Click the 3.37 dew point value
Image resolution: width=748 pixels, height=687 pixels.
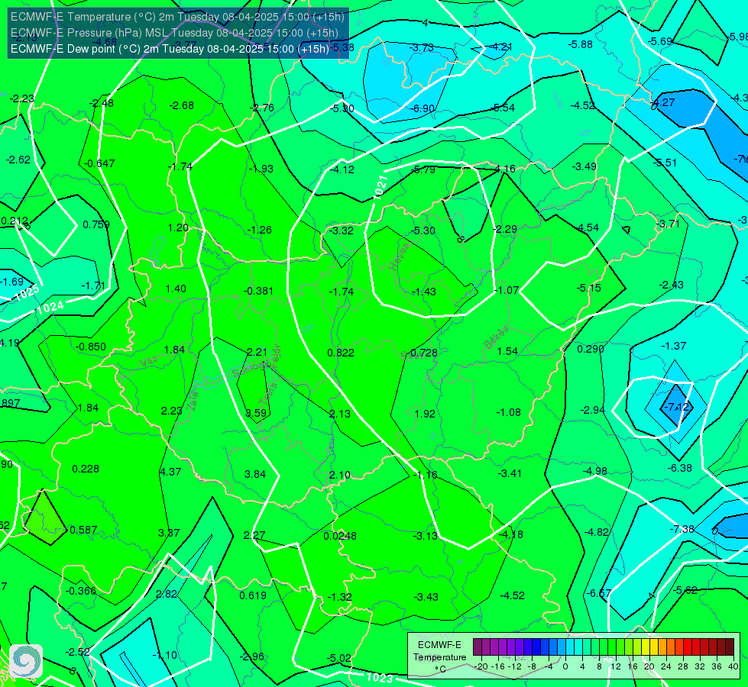click(169, 533)
